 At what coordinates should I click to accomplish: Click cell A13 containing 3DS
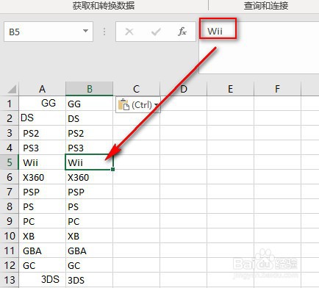click(43, 280)
